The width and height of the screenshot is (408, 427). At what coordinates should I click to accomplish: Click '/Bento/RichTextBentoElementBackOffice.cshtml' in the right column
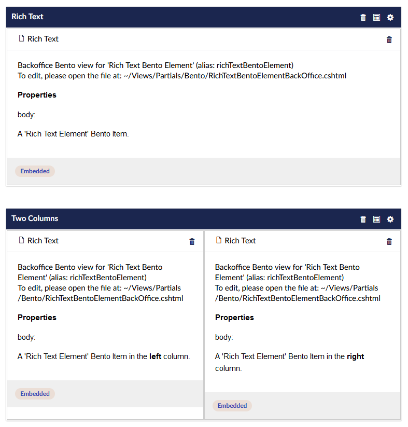point(298,298)
